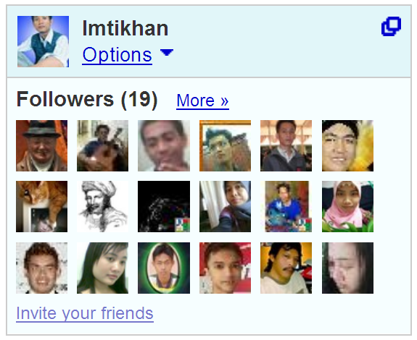The height and width of the screenshot is (340, 417).
Task: Open the More followers link
Action: [x=202, y=101]
